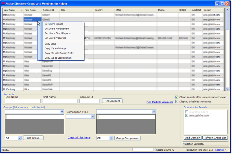Click the Ready. status text
The width and height of the screenshot is (232, 154).
click(5, 150)
